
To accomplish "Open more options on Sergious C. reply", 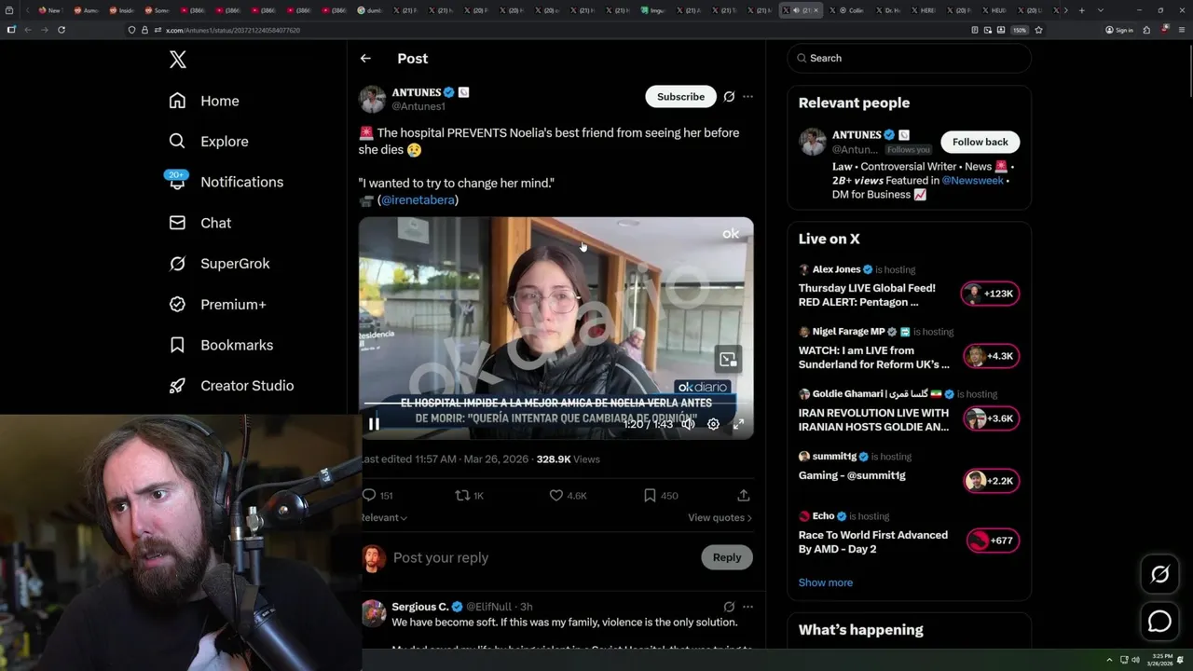I will (747, 607).
